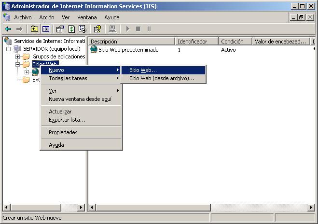Click the Stop item toolbar icon

click(138, 29)
